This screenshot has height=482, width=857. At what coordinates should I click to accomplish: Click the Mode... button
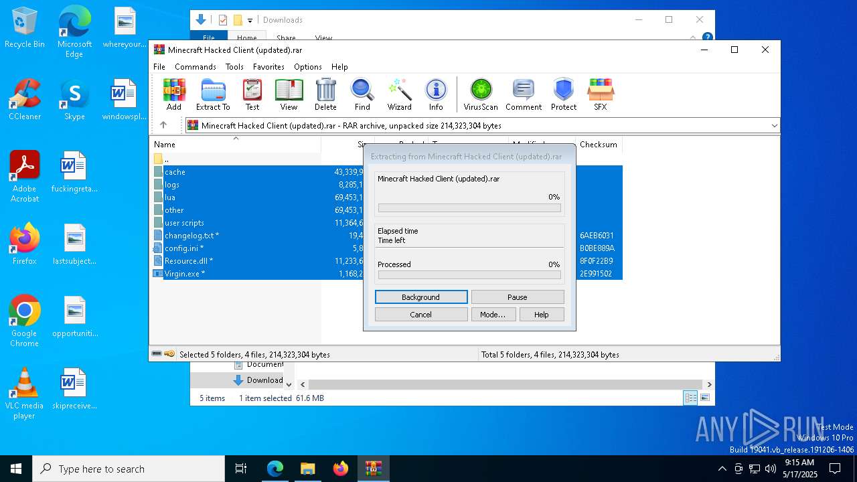pos(493,315)
